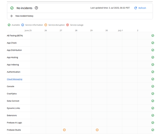Click the July 1 date header
161x134 pixels.
click(x=121, y=30)
